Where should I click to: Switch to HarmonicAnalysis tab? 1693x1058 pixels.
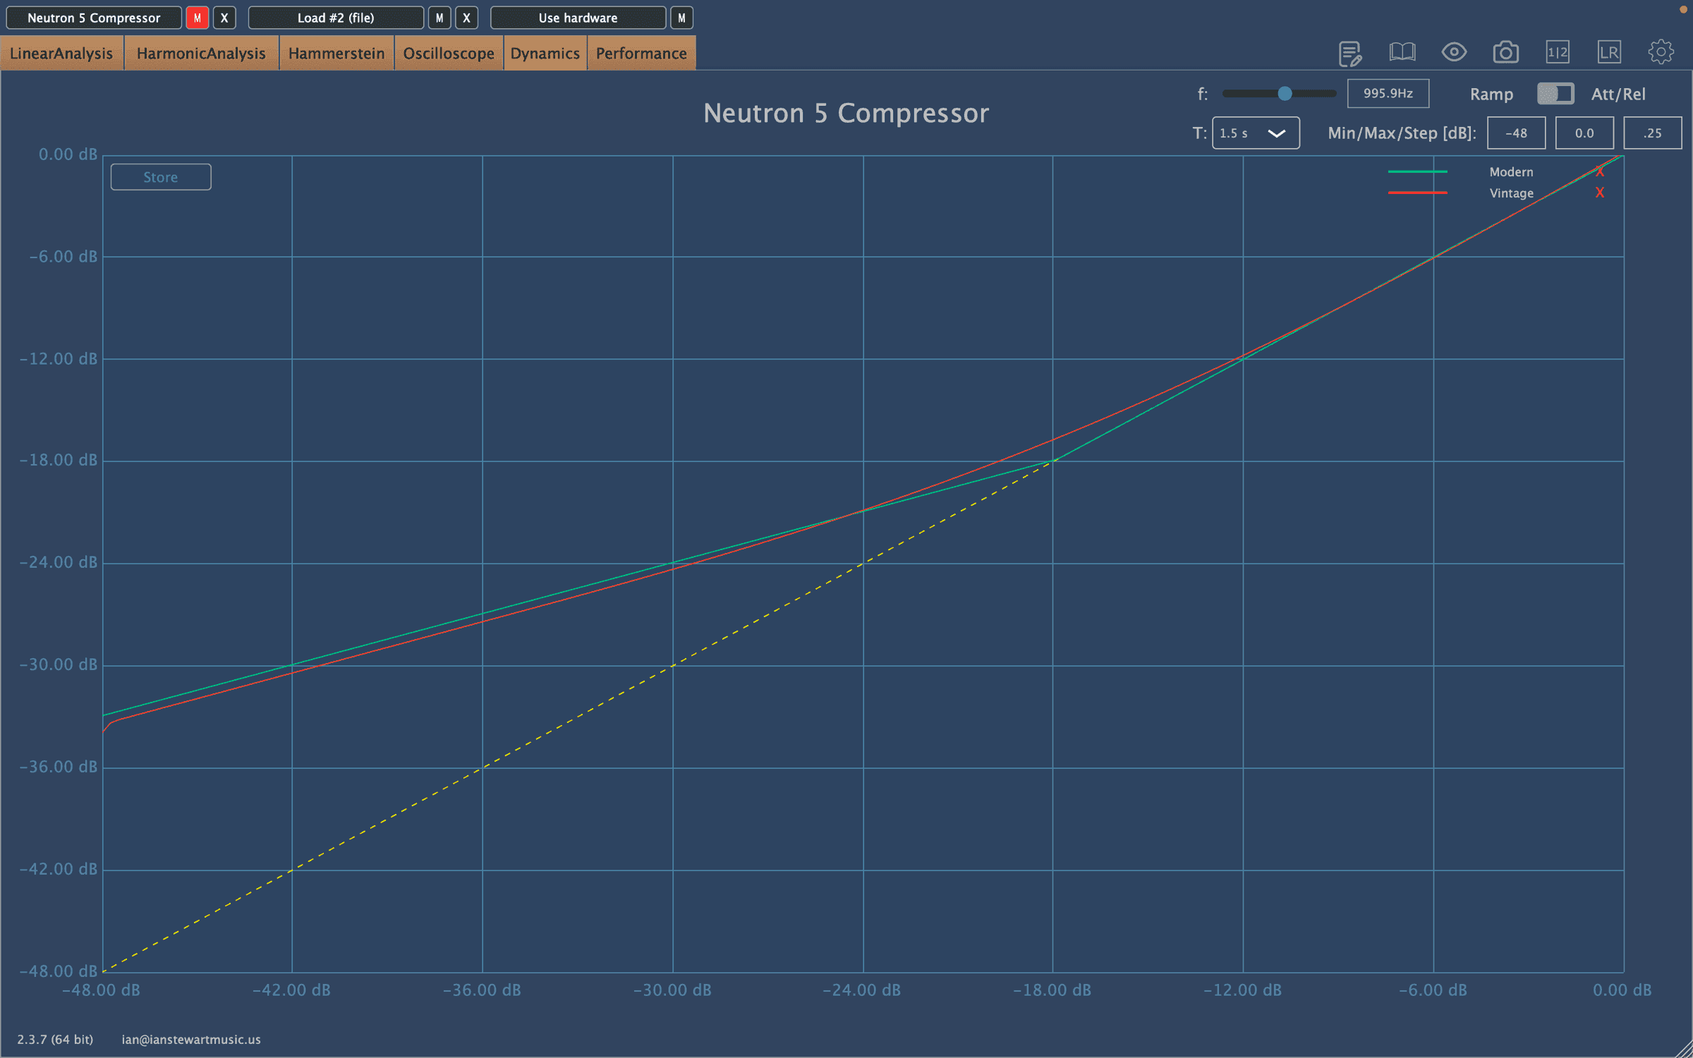[x=201, y=54]
